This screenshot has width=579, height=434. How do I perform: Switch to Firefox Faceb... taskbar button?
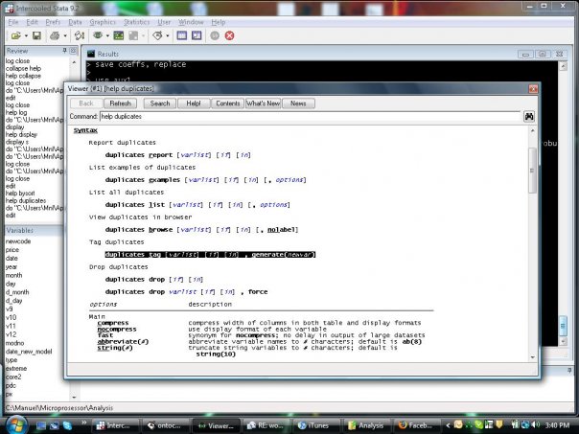pos(416,425)
